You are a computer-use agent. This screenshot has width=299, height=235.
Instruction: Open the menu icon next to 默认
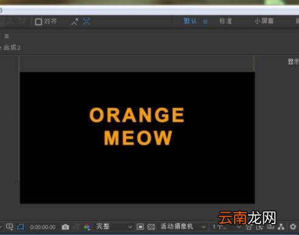pos(205,21)
